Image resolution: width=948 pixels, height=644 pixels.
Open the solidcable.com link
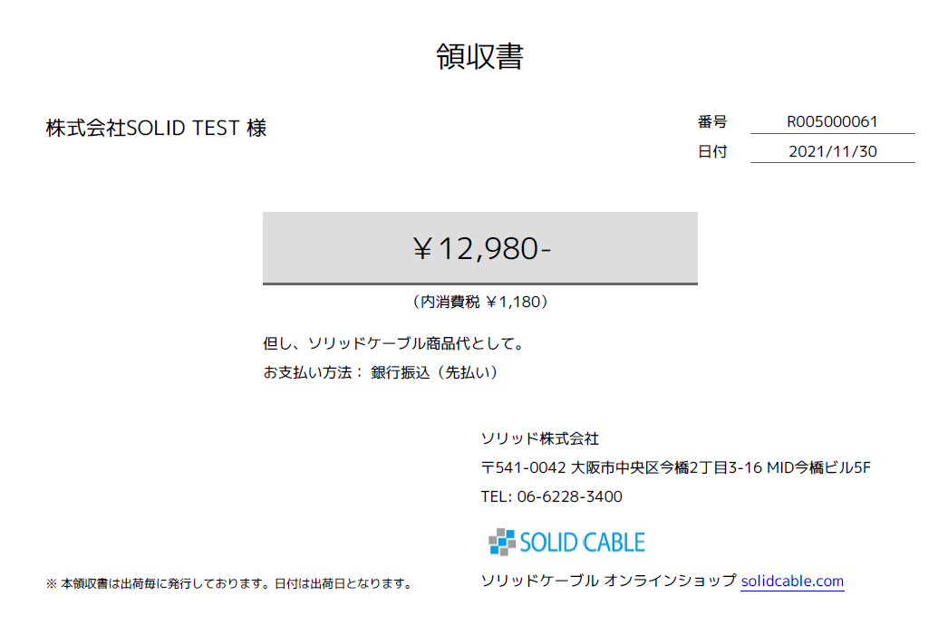point(792,581)
